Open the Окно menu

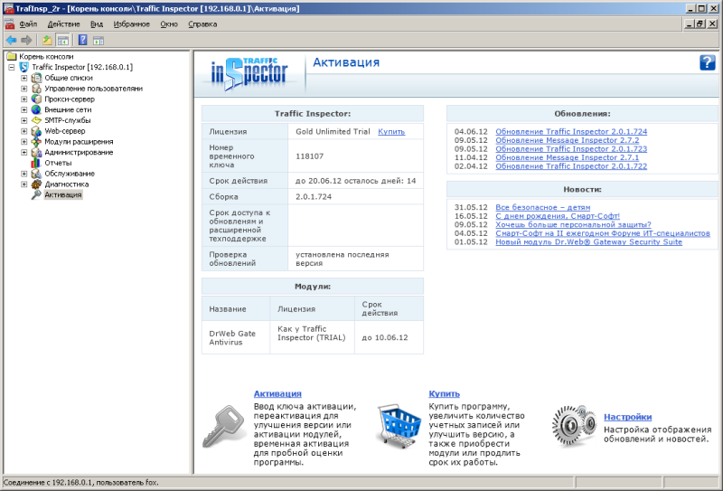pyautogui.click(x=169, y=24)
